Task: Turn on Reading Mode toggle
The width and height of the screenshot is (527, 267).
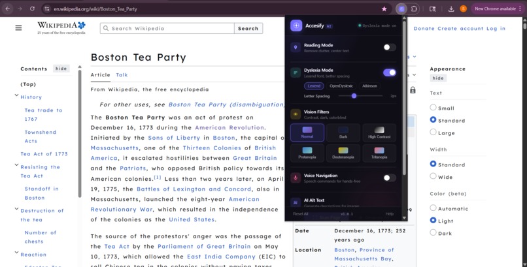Action: click(390, 47)
